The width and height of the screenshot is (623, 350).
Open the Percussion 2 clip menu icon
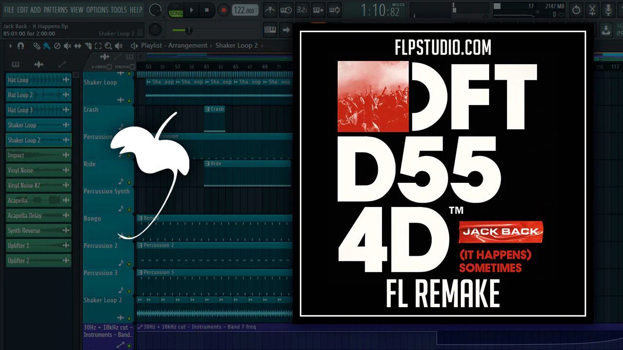click(x=140, y=245)
